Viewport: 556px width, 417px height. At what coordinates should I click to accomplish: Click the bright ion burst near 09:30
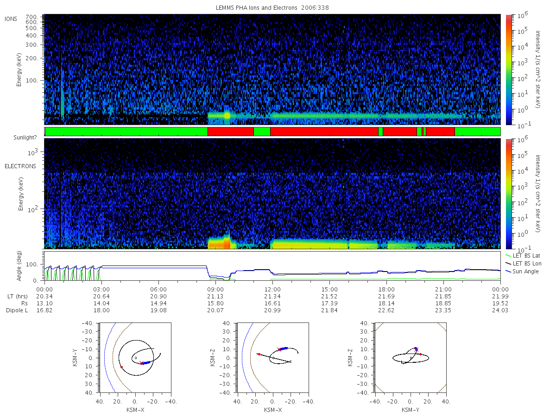(x=227, y=115)
